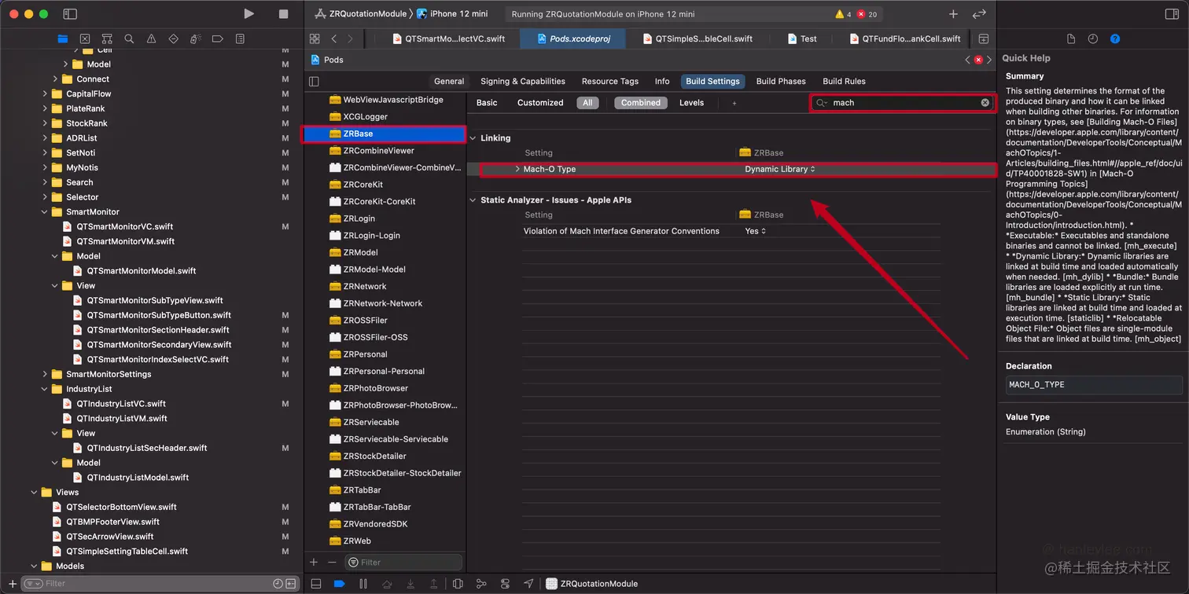Image resolution: width=1189 pixels, height=594 pixels.
Task: Open the Test navigator diamond icon
Action: pos(174,38)
